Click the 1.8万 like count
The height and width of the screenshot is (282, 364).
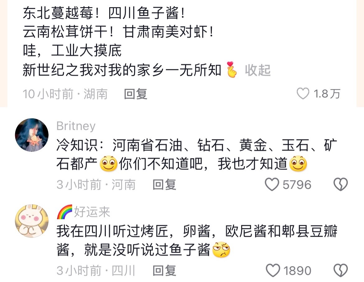coord(327,93)
